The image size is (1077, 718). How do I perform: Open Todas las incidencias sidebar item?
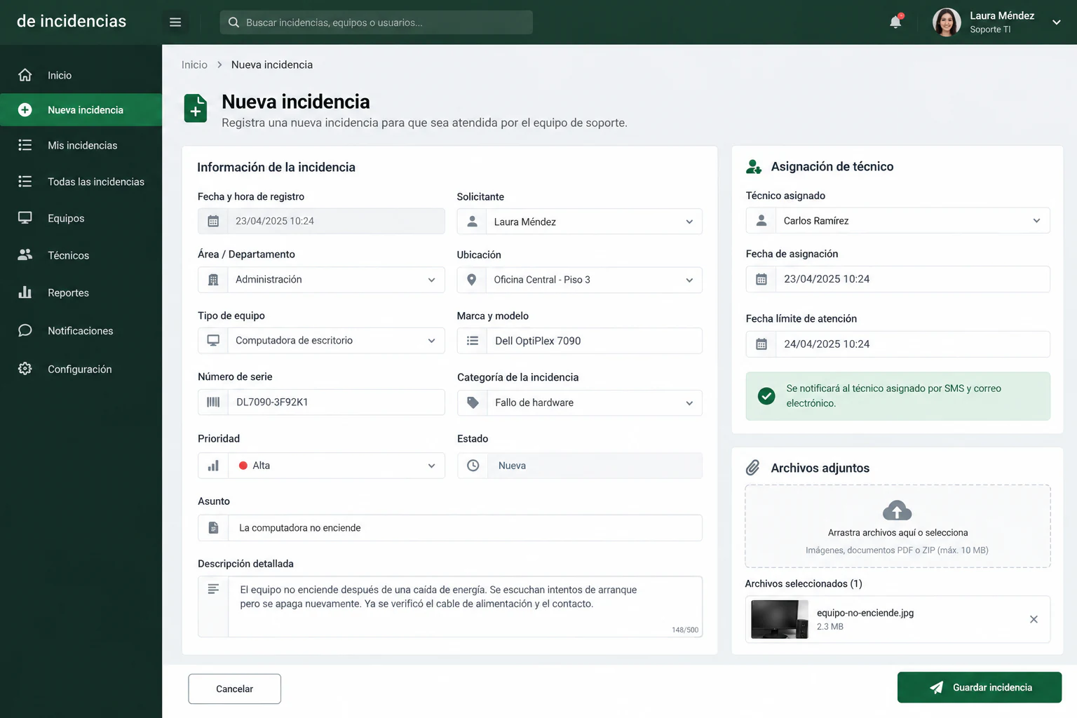click(x=81, y=182)
